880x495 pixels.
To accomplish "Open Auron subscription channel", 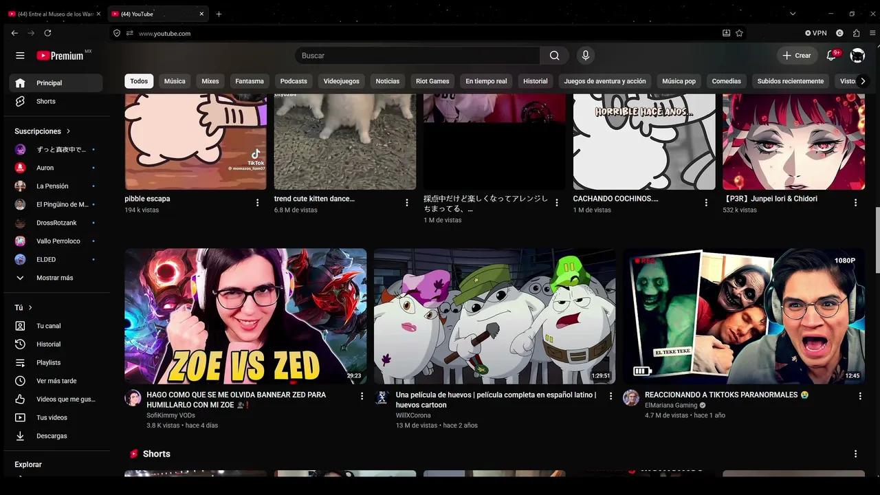I will pos(56,168).
